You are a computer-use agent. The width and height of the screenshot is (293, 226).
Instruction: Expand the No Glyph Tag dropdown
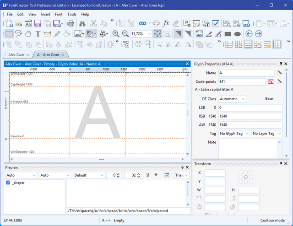pos(234,133)
